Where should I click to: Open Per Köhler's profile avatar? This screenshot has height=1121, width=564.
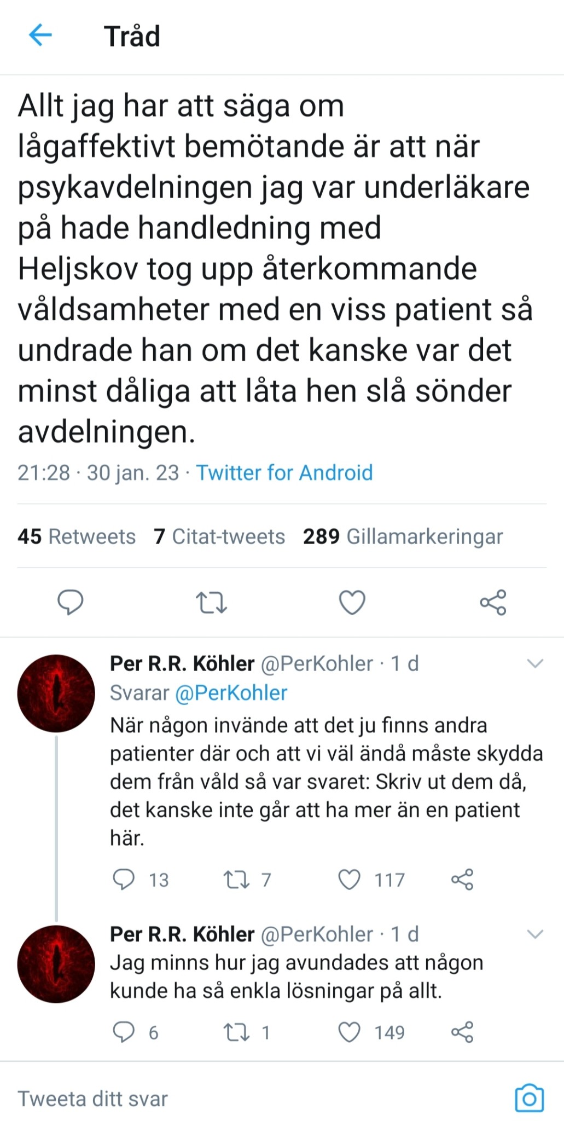(55, 693)
